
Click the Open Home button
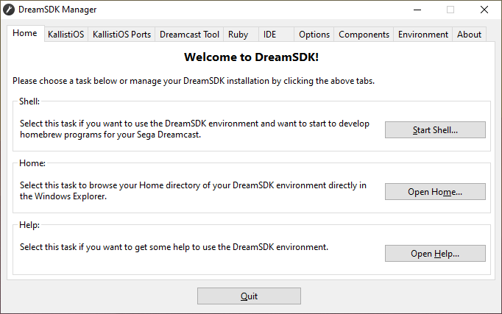435,191
